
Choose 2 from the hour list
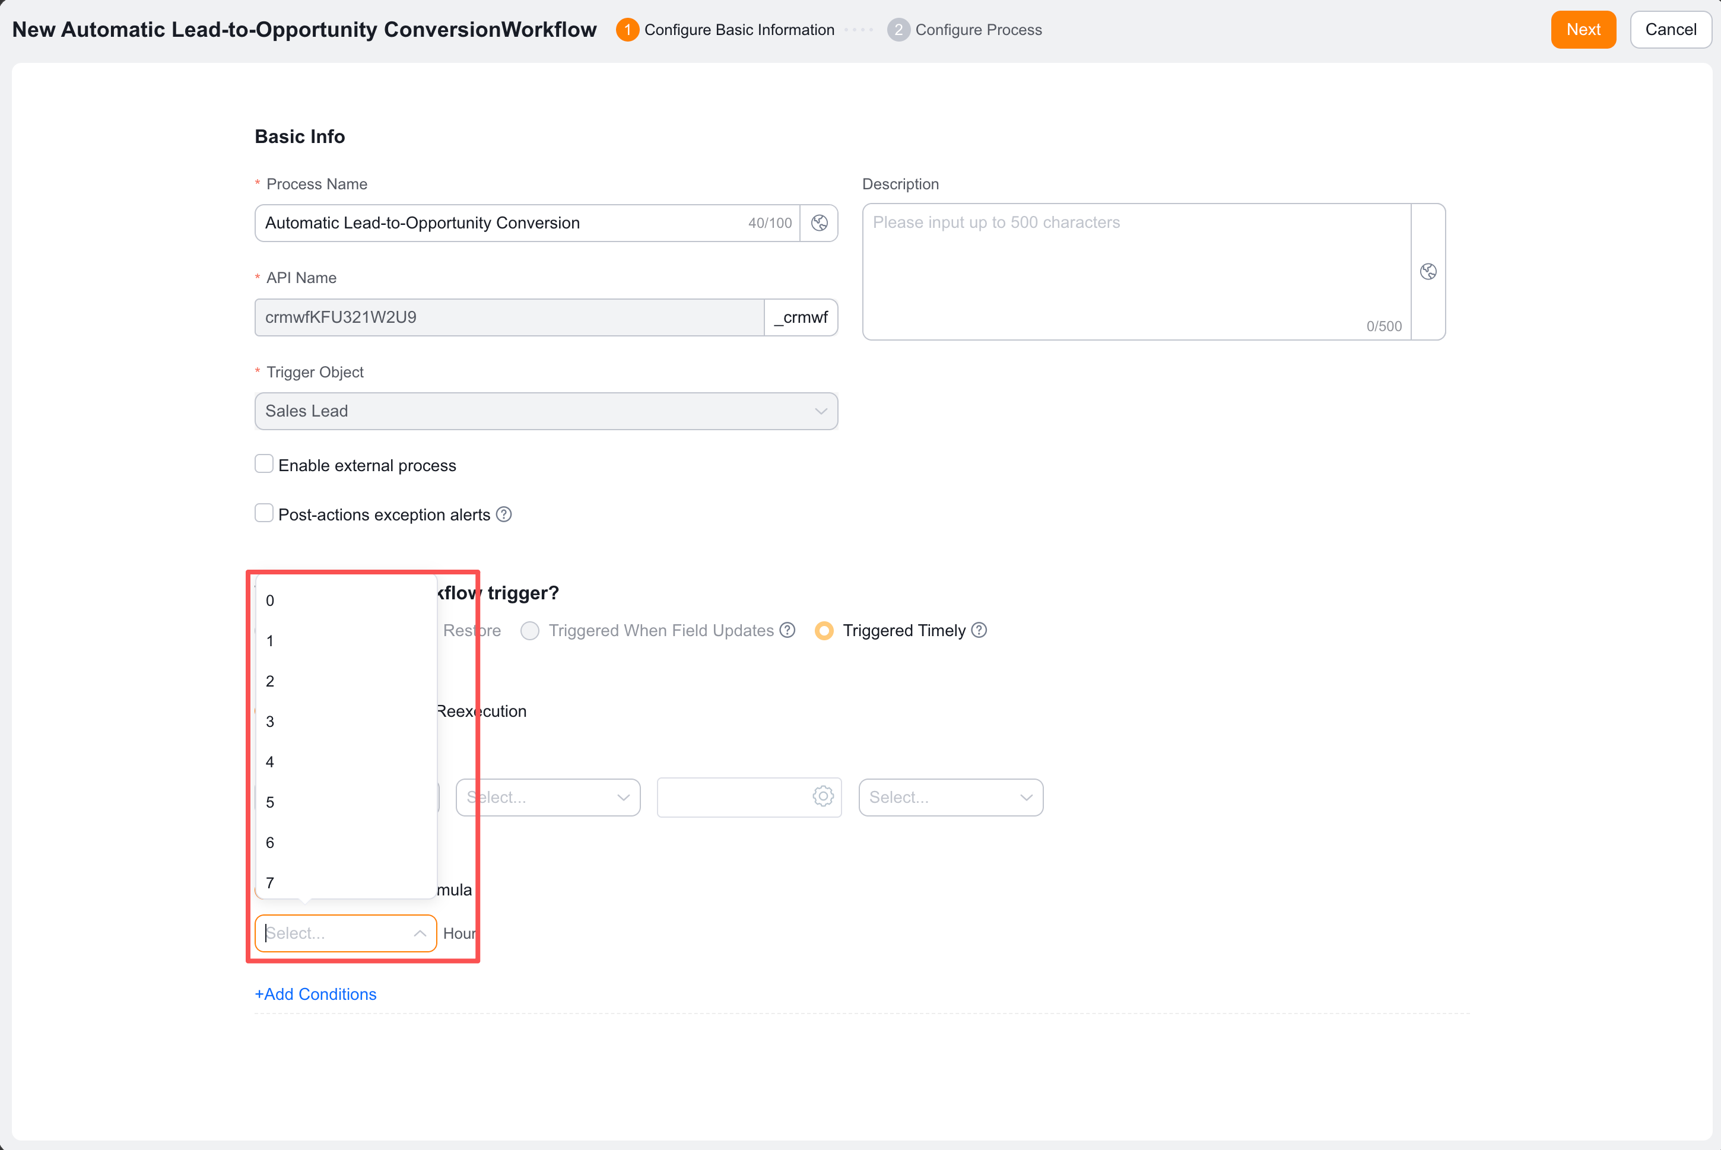345,681
